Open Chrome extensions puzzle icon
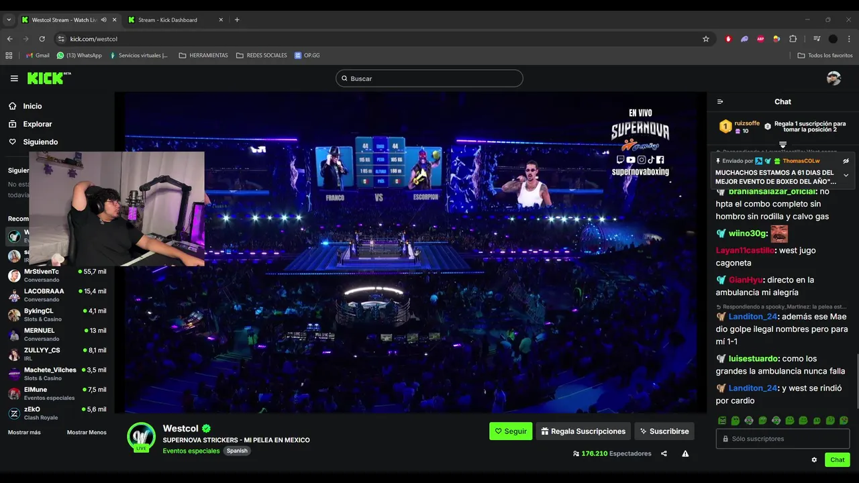This screenshot has height=483, width=859. [x=793, y=39]
